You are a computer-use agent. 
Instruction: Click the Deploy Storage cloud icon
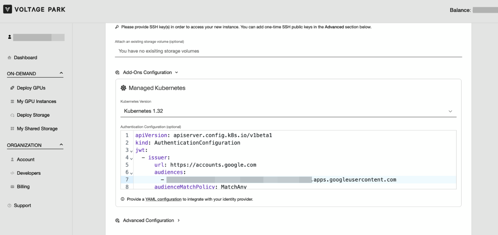coord(12,115)
